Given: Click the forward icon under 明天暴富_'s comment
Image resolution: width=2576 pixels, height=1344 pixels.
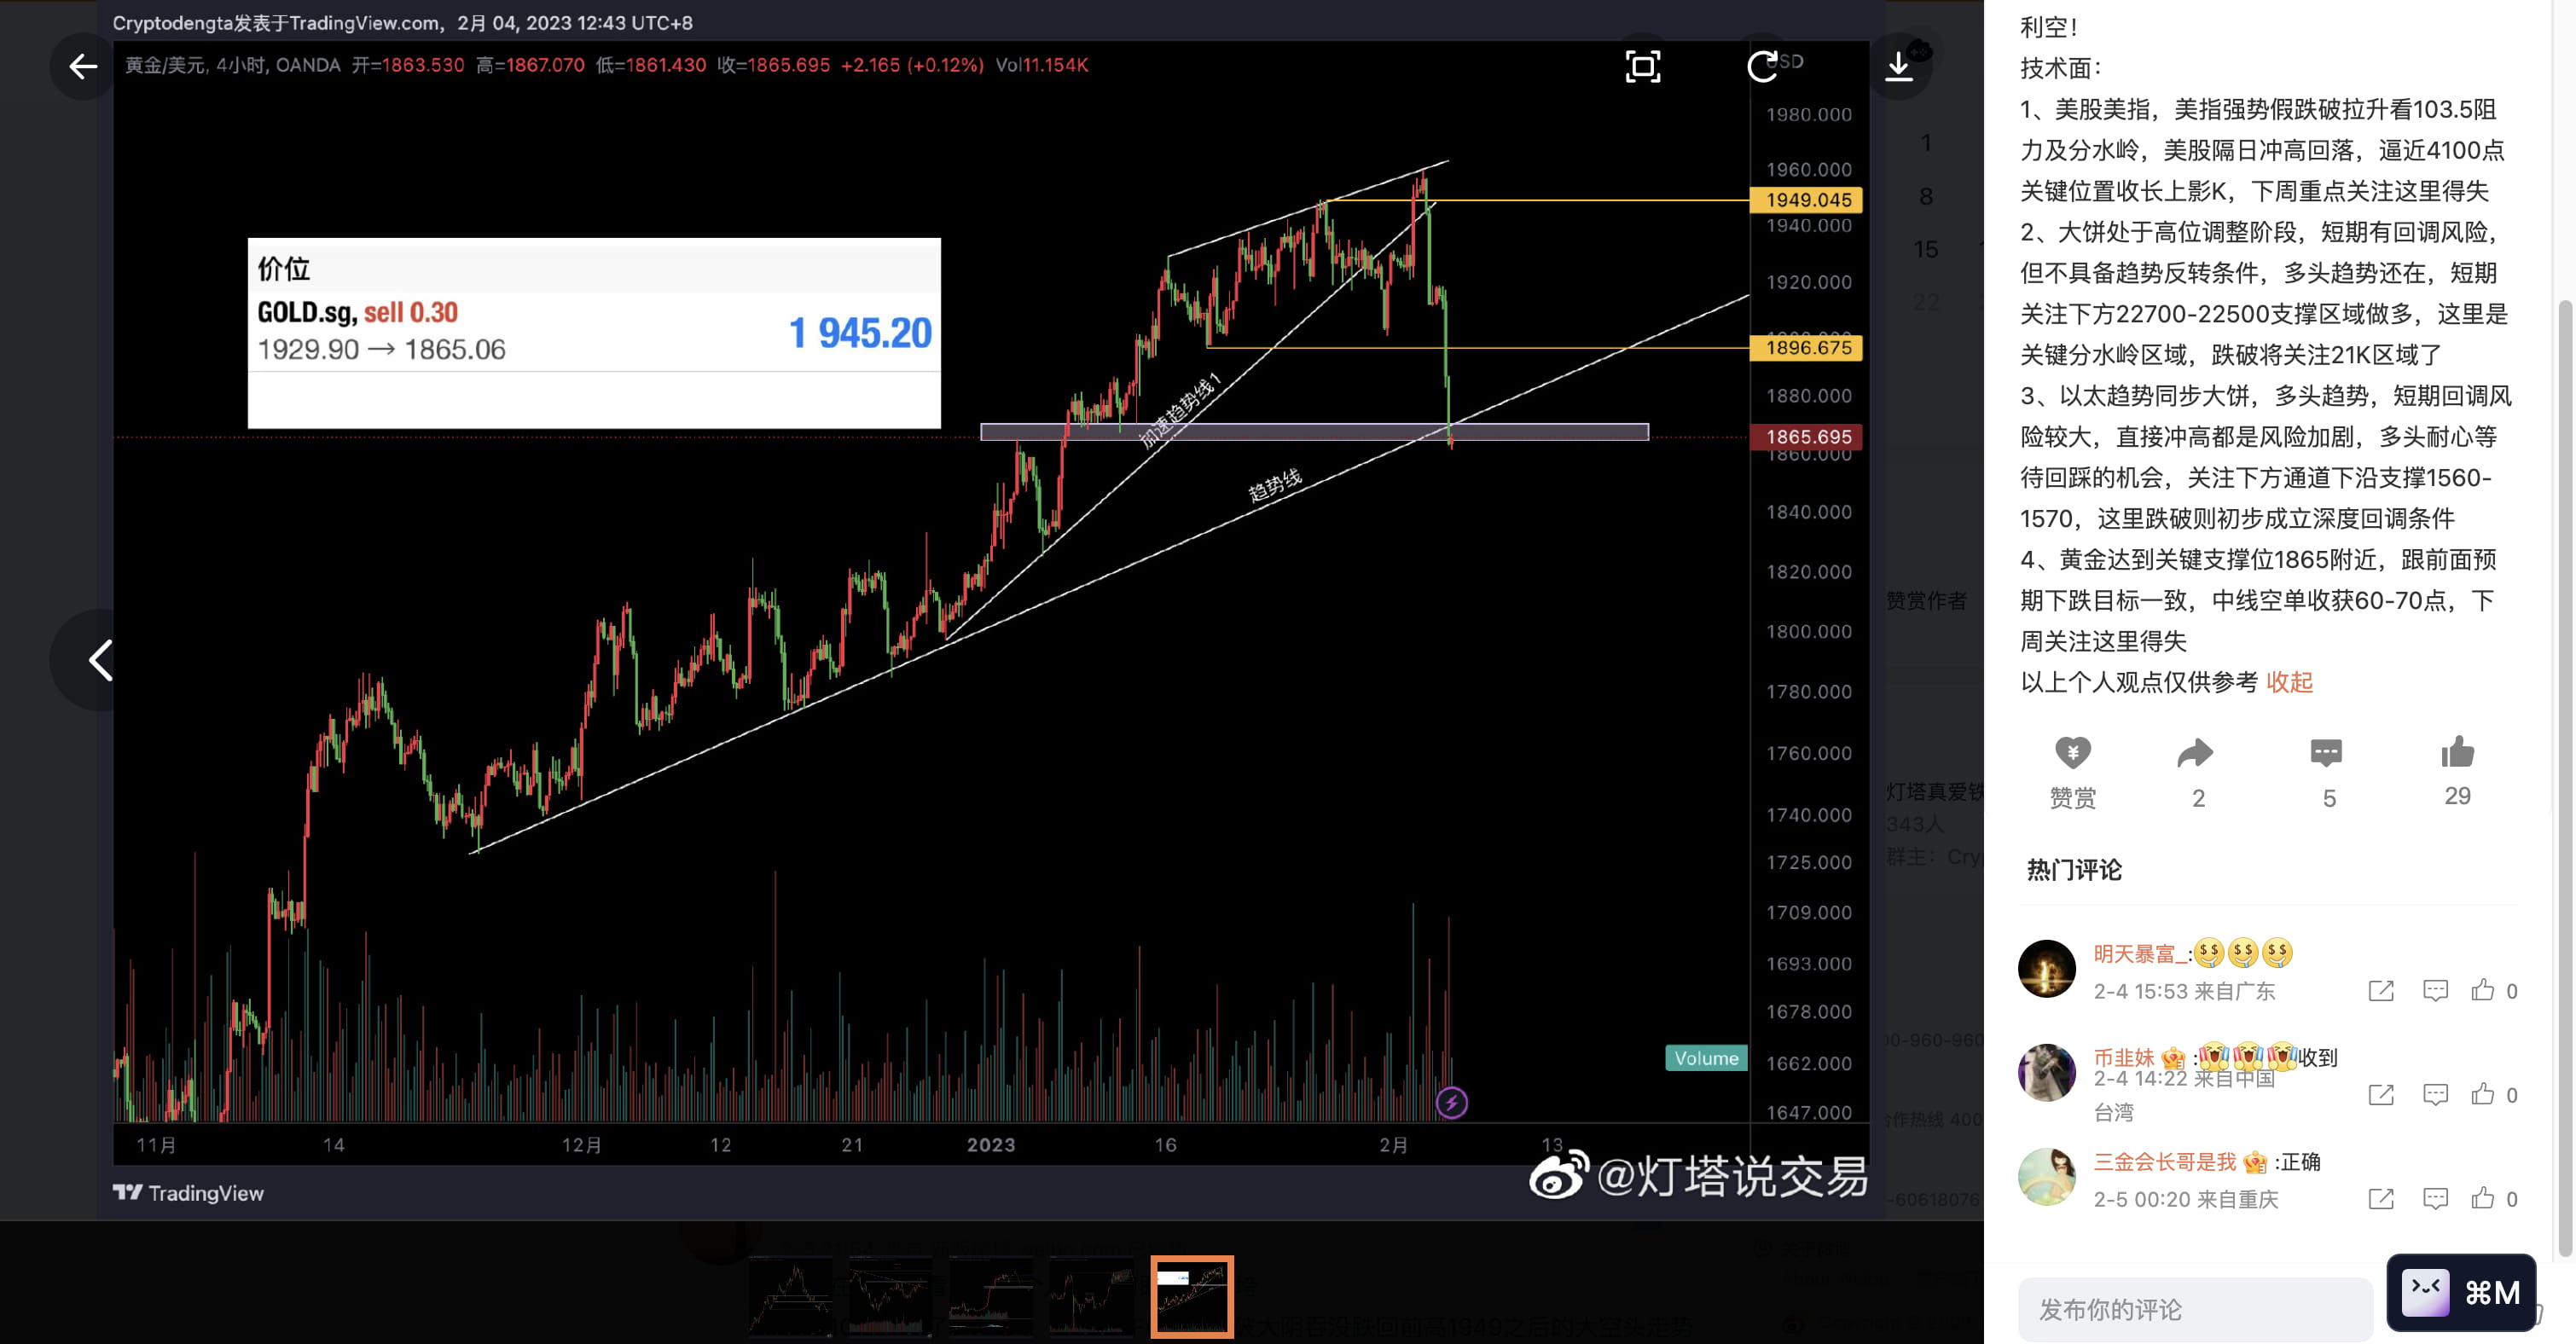Looking at the screenshot, I should tap(2380, 991).
